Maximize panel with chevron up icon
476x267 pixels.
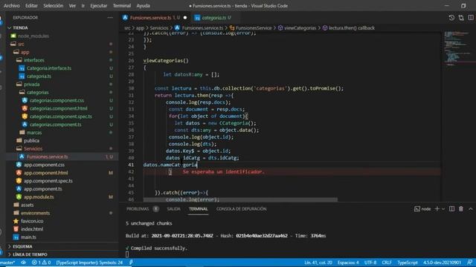click(471, 208)
